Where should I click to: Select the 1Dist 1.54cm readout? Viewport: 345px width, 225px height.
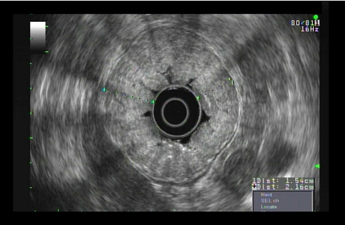coord(283,181)
